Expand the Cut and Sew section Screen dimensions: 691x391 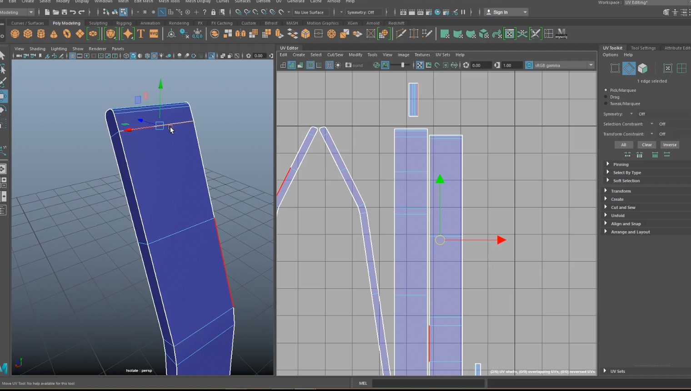623,208
